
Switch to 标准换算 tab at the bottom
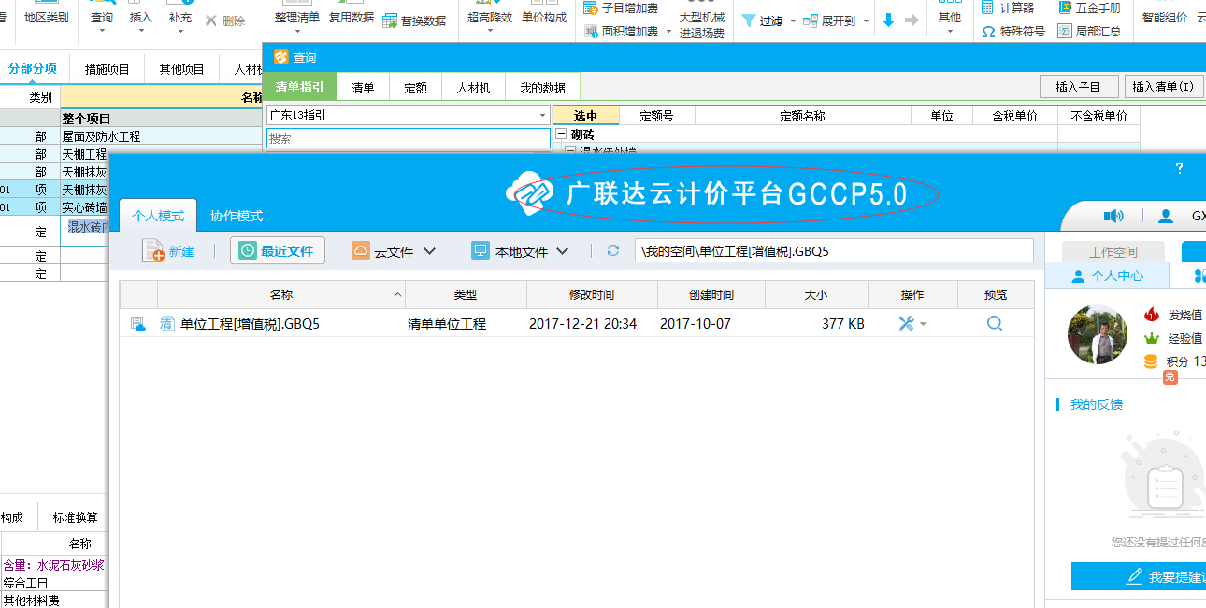[75, 517]
